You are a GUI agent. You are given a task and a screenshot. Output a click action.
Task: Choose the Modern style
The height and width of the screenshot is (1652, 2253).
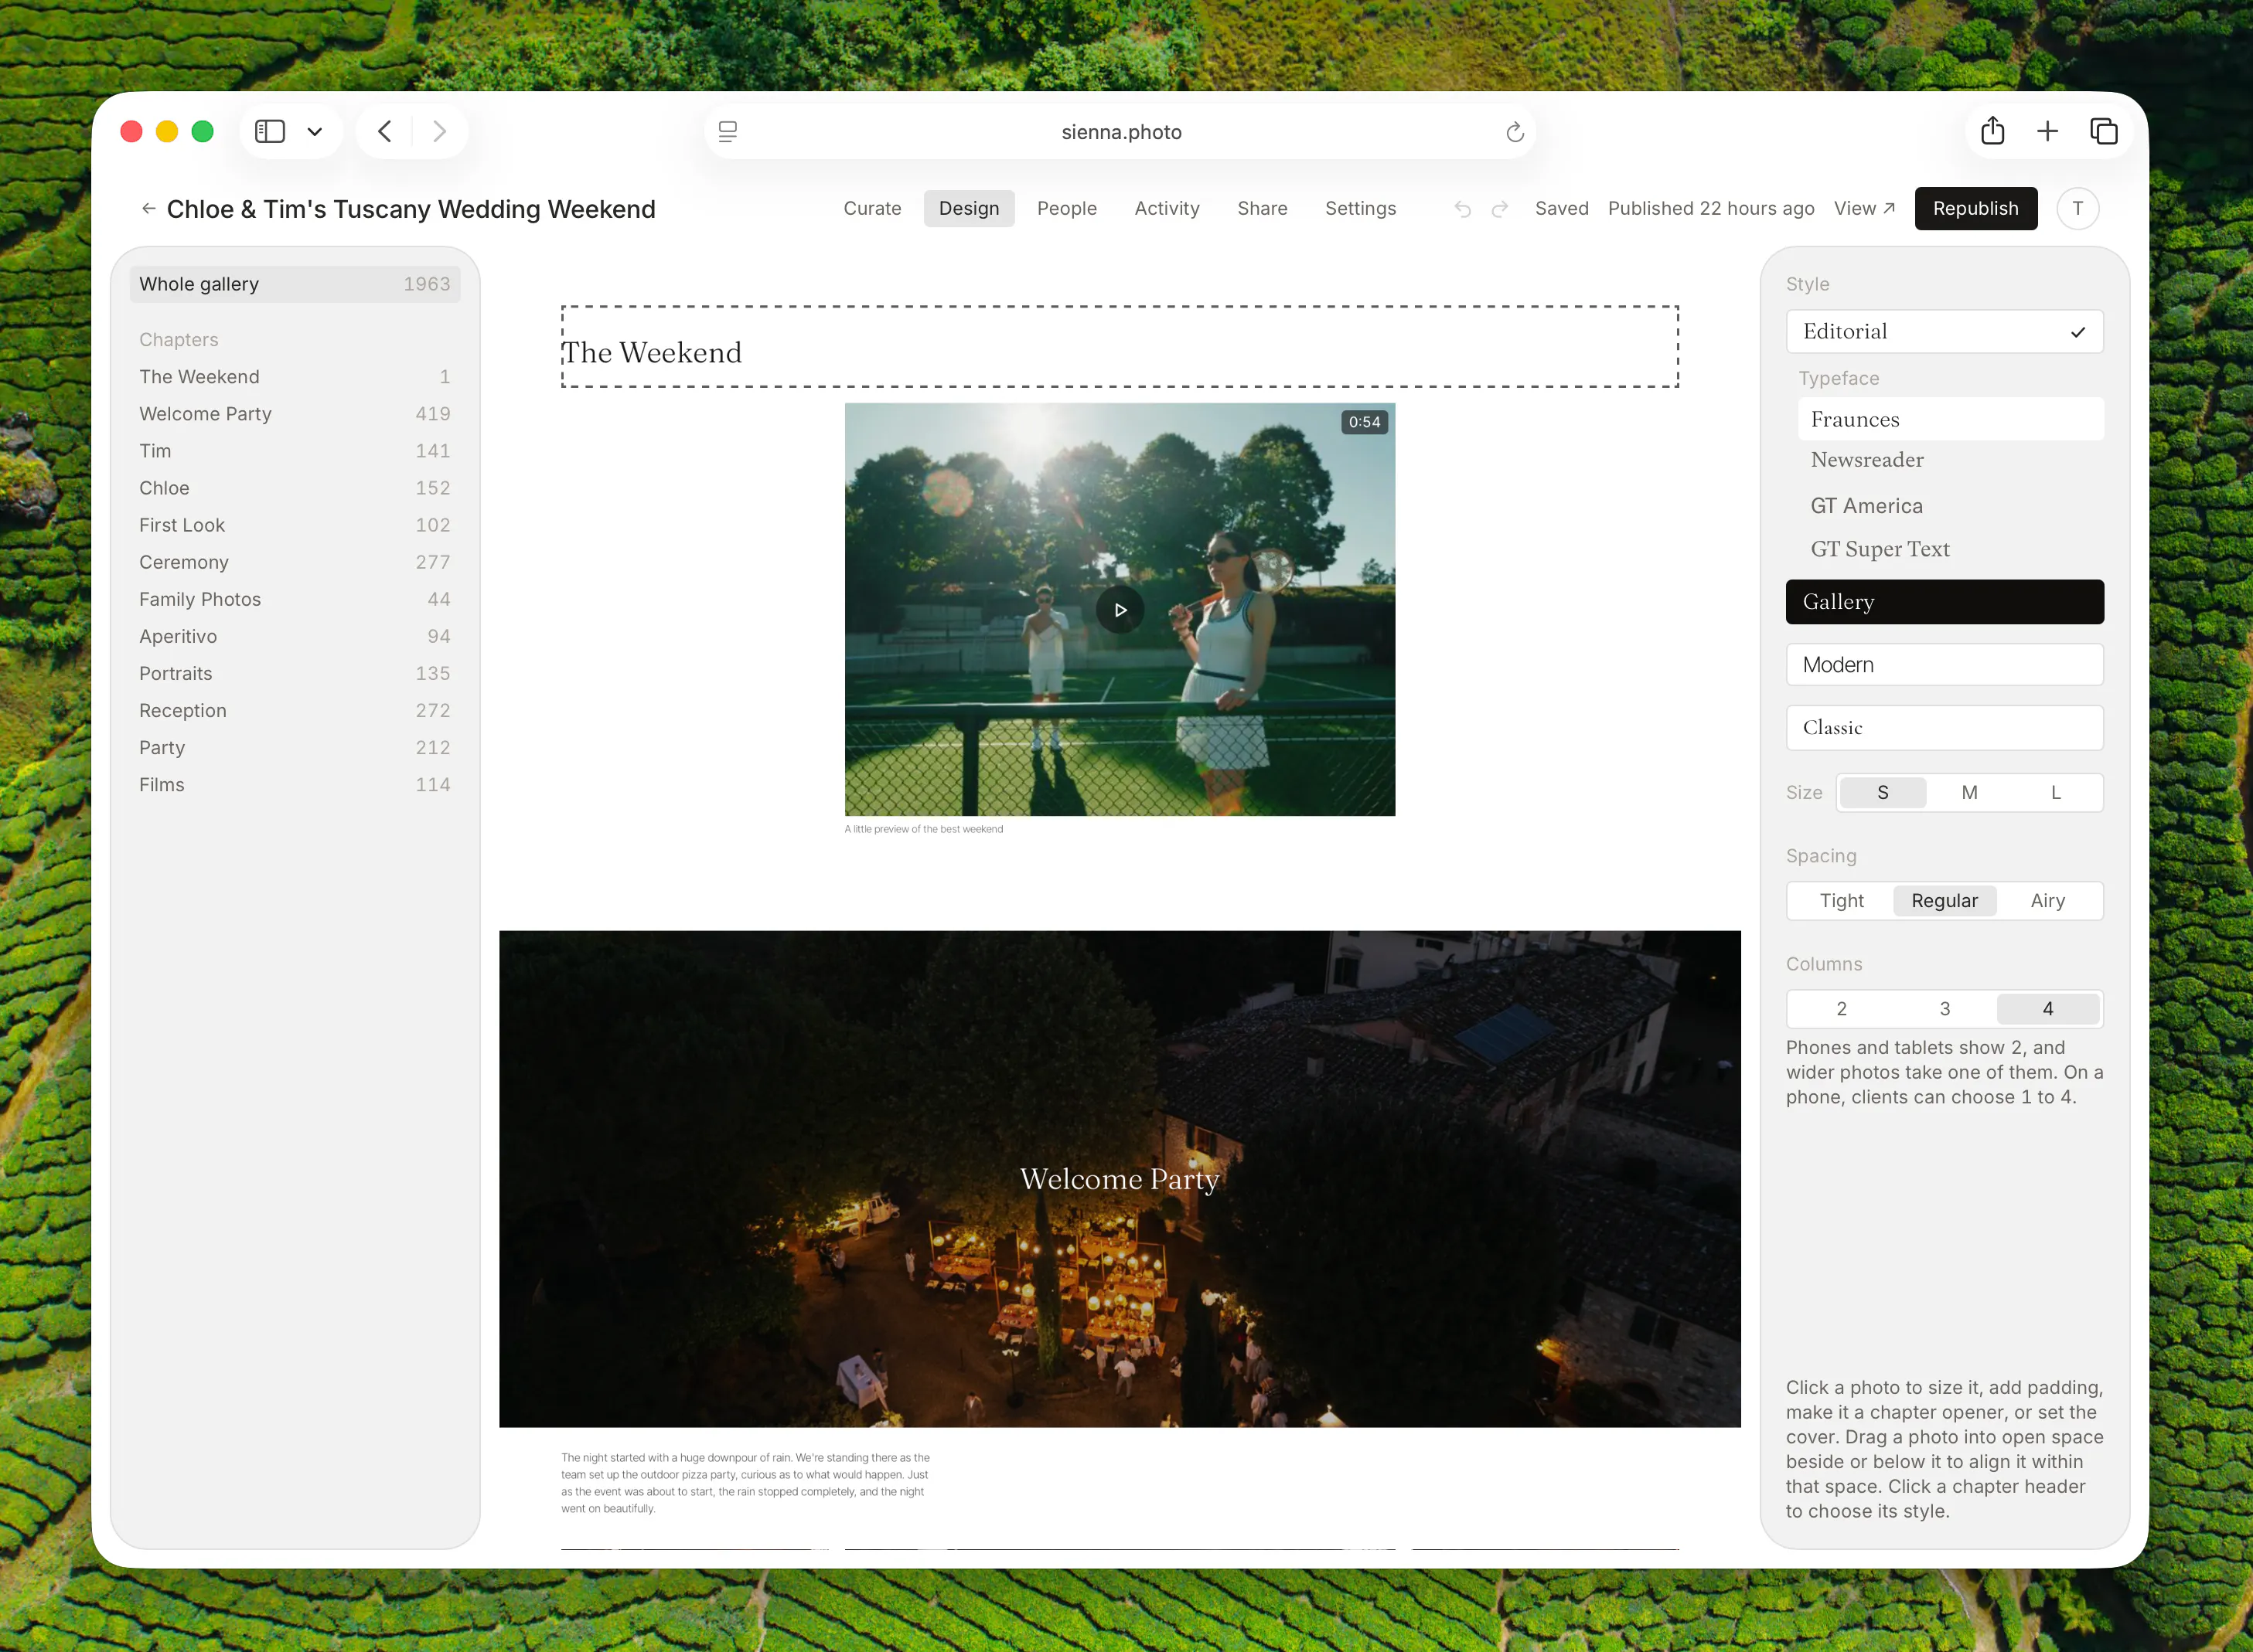click(1944, 664)
